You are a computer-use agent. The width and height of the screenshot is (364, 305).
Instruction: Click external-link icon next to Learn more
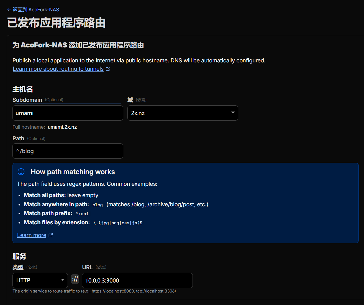pyautogui.click(x=51, y=235)
